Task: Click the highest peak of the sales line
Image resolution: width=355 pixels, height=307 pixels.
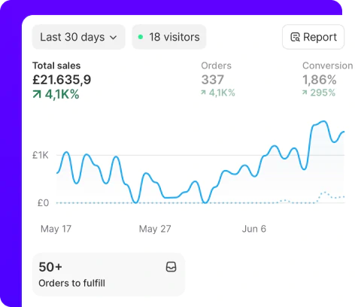Action: [324, 122]
